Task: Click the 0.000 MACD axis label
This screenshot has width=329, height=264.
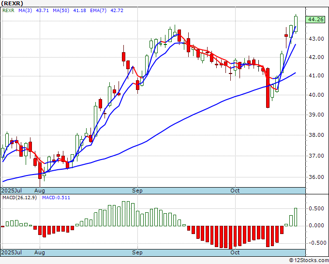Action: (316, 225)
